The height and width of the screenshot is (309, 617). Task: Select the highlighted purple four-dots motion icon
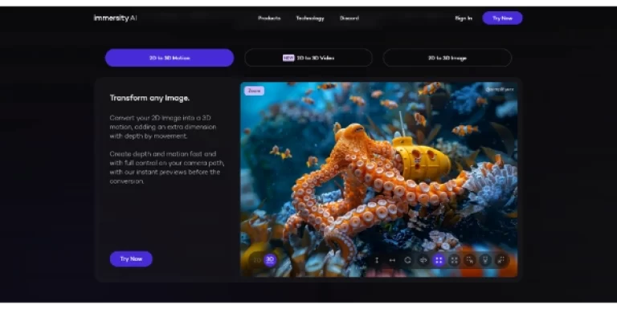click(439, 260)
